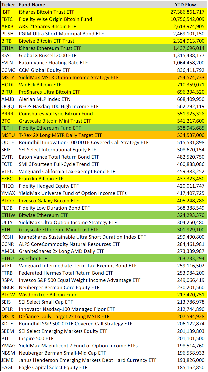Select GraniteShares 2x Long AMD Daily ETF

tap(62, 251)
